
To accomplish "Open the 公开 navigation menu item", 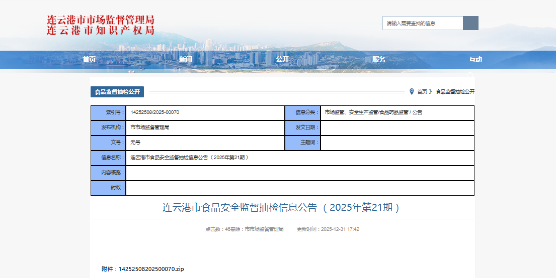I will [x=282, y=59].
